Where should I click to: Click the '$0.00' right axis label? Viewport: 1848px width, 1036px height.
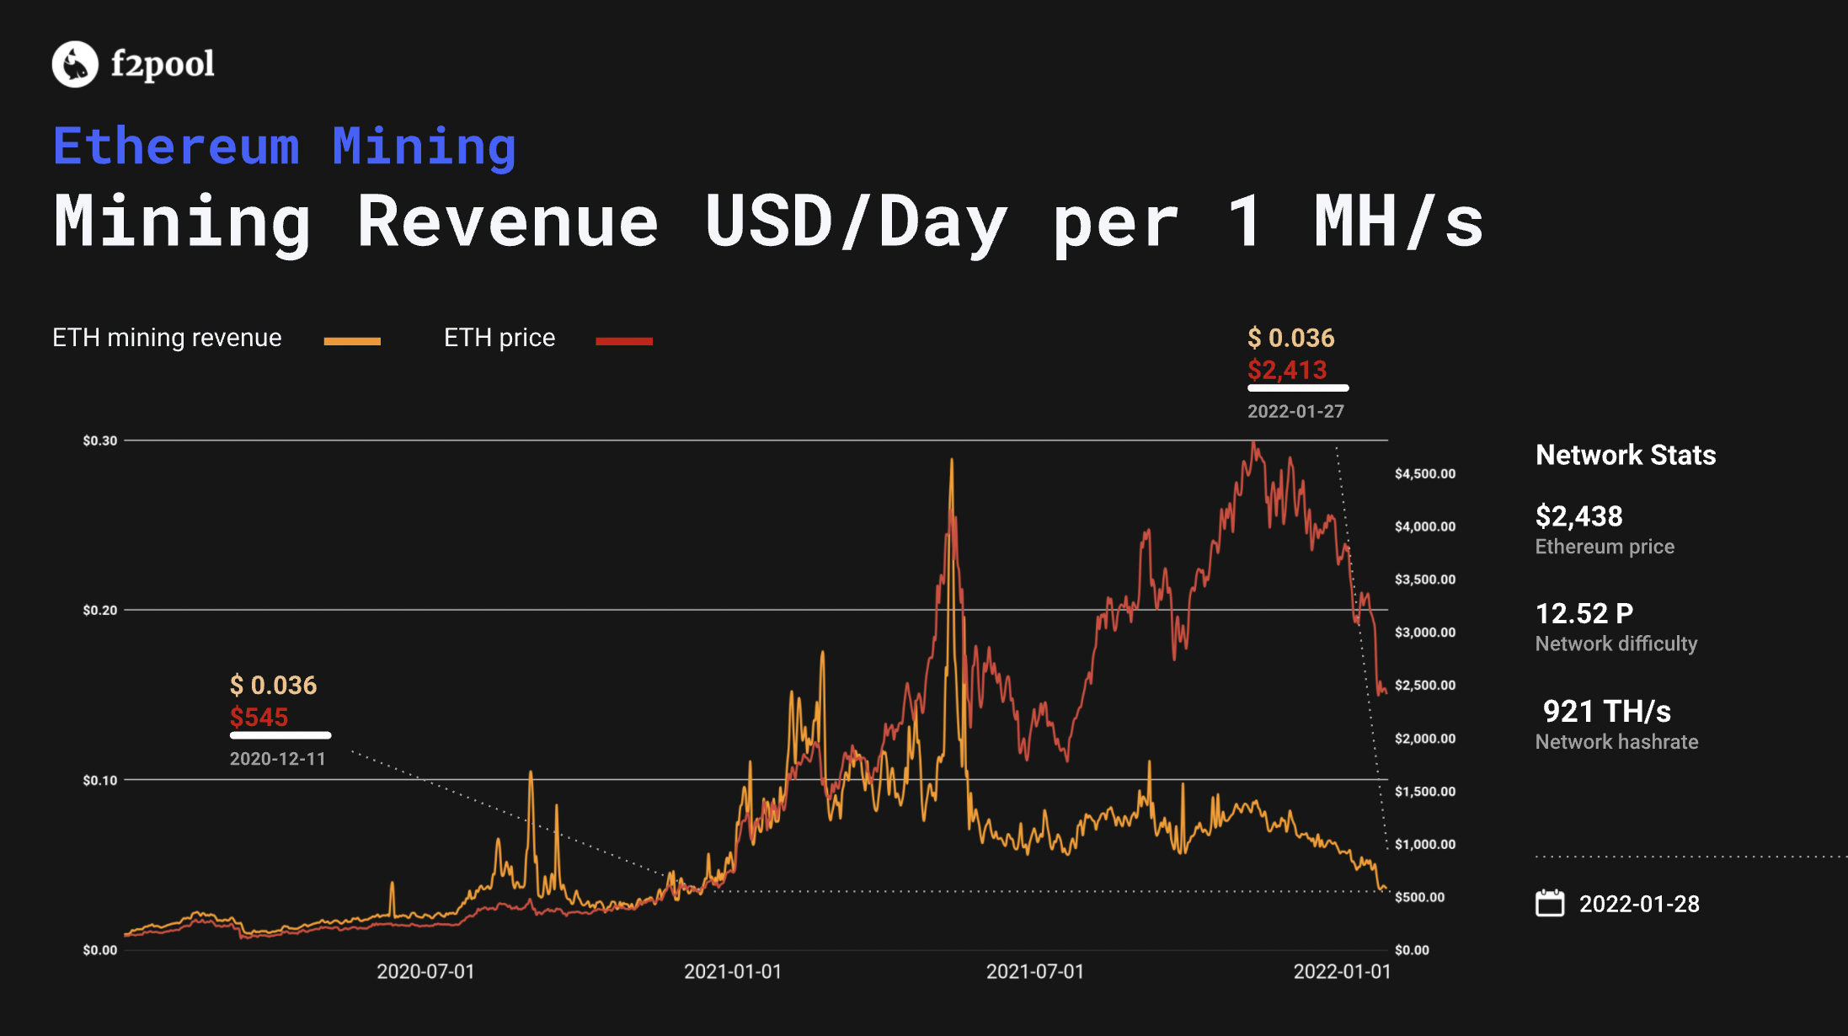tap(1413, 950)
